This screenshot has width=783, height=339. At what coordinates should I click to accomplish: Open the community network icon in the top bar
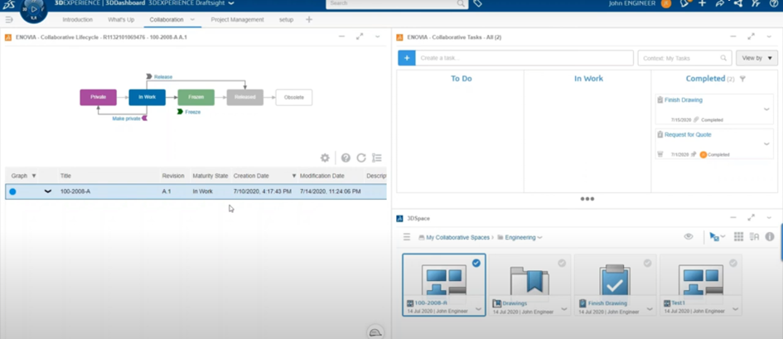point(738,3)
